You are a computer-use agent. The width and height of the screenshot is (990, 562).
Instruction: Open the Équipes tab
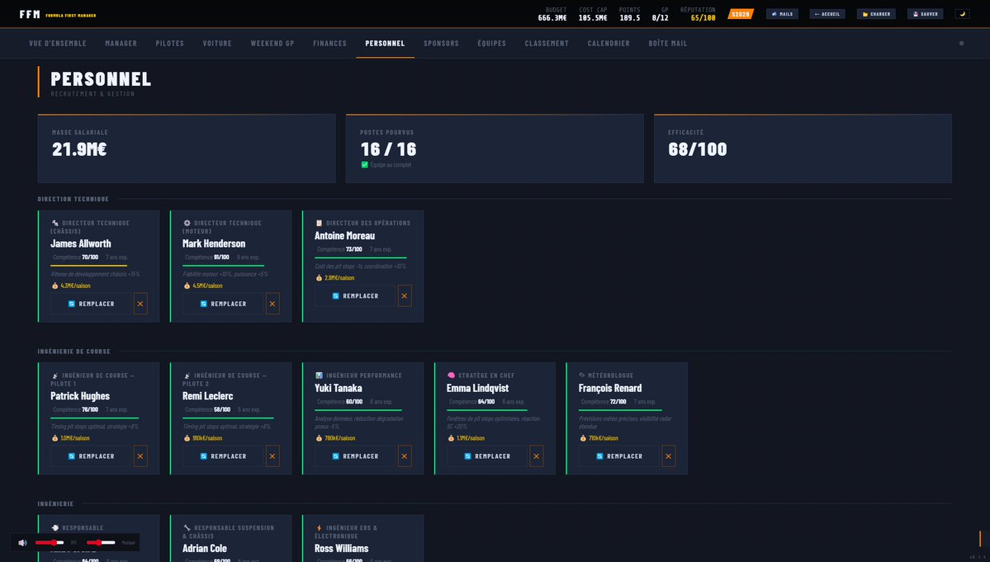(492, 44)
